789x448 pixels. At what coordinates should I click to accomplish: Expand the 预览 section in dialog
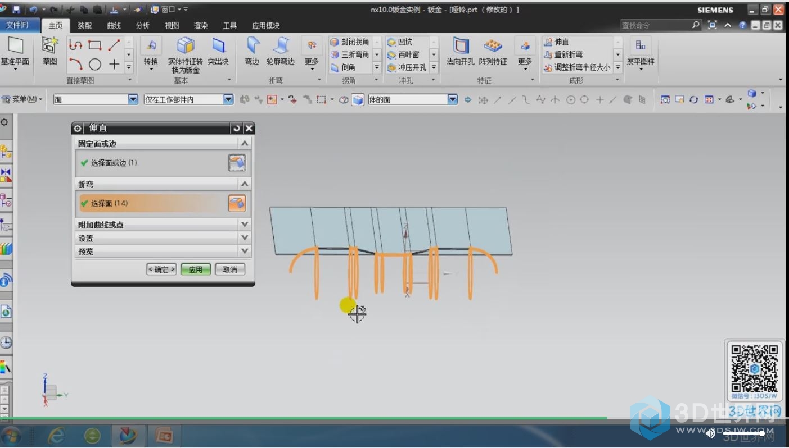click(x=163, y=252)
